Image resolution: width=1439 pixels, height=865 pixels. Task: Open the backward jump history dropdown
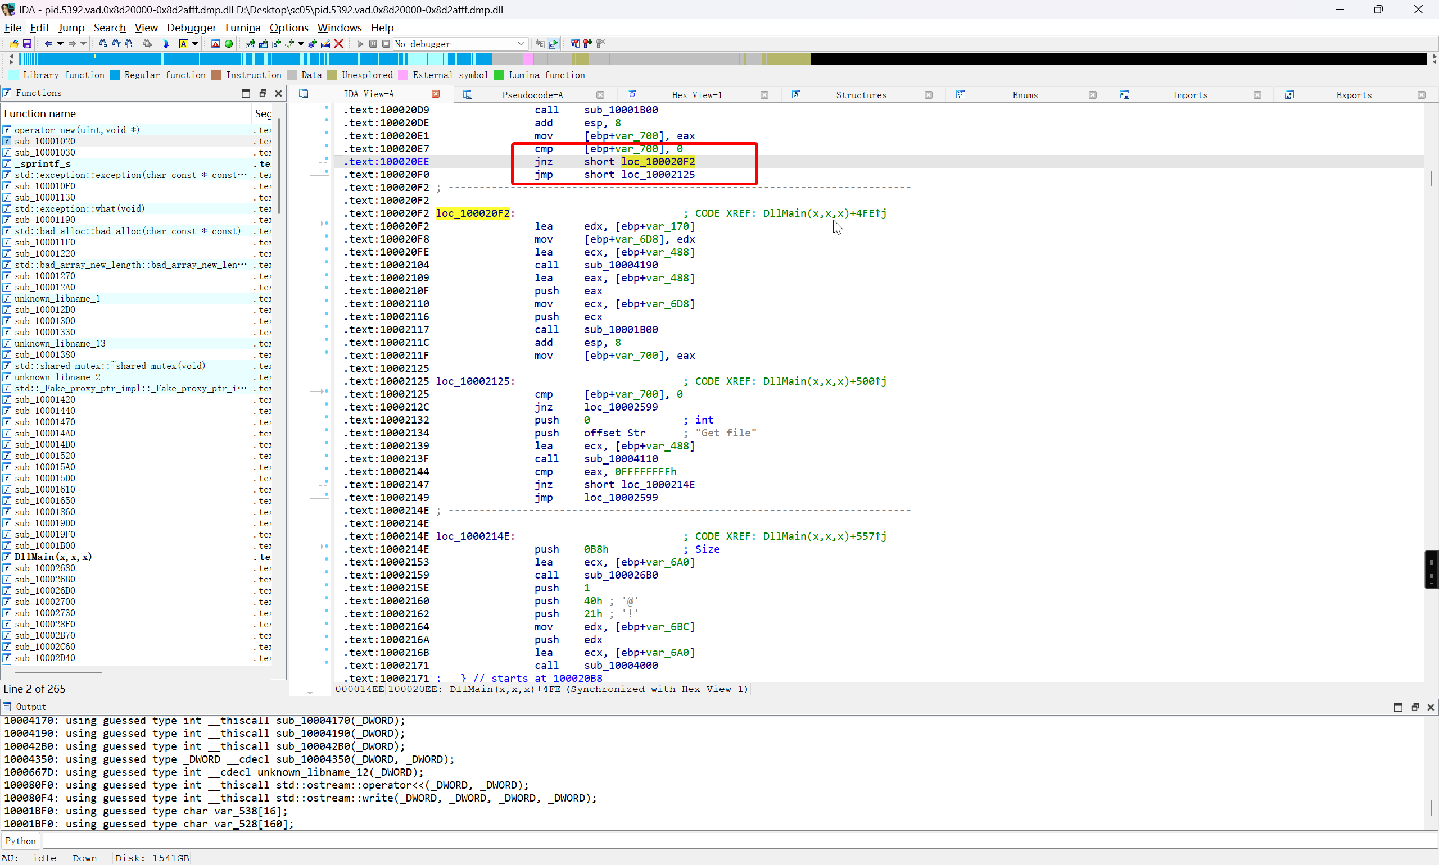[60, 44]
